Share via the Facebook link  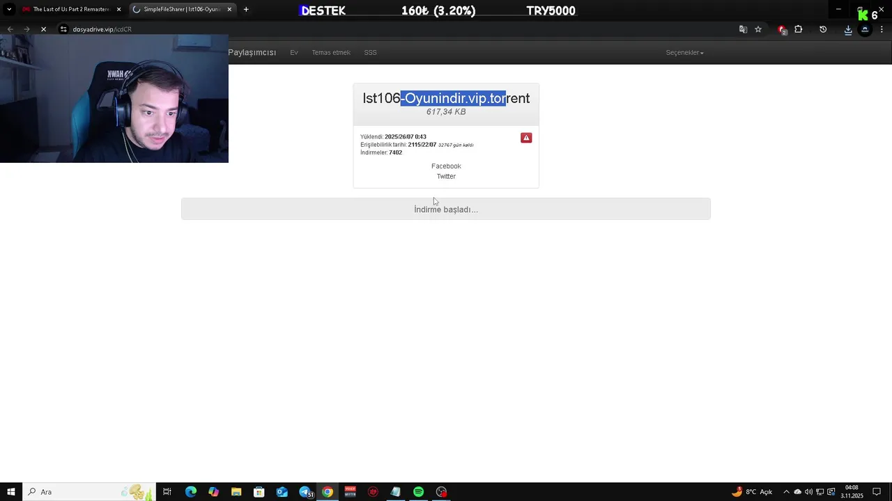point(446,166)
